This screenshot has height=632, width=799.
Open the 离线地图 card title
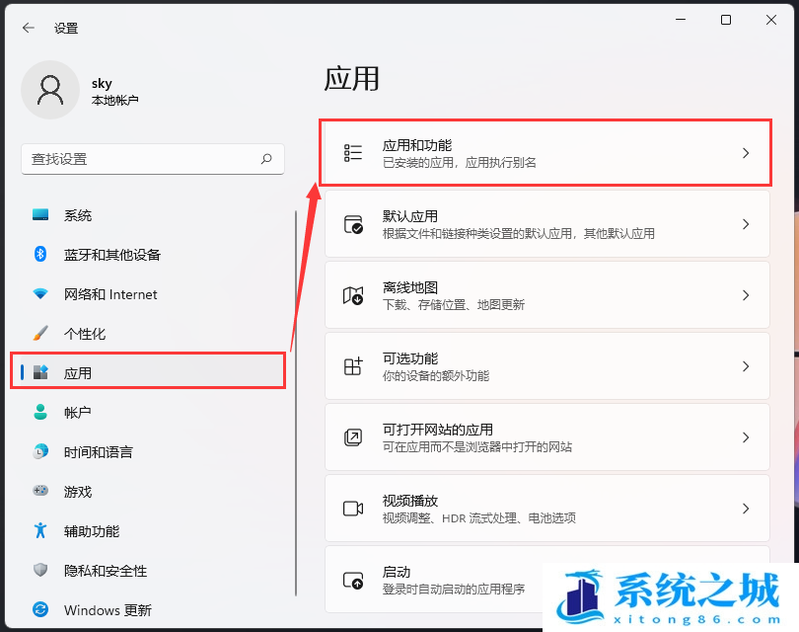pos(410,287)
